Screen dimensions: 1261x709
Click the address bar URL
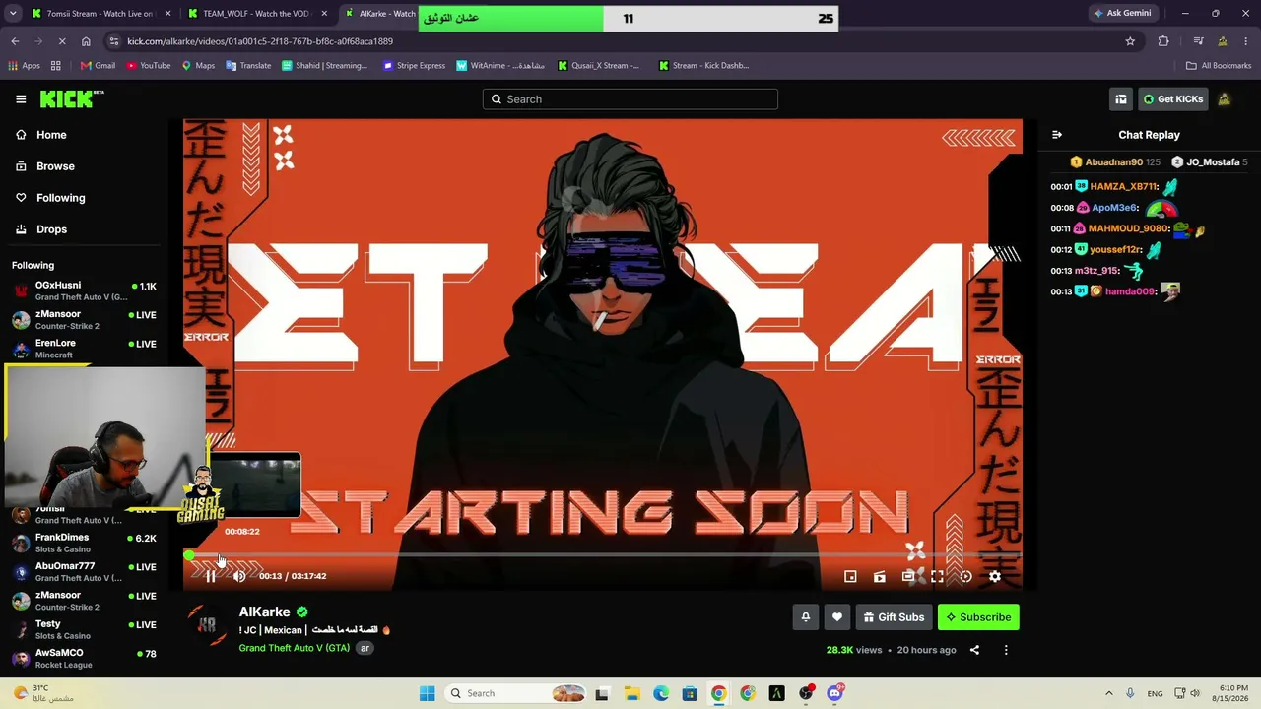point(260,41)
